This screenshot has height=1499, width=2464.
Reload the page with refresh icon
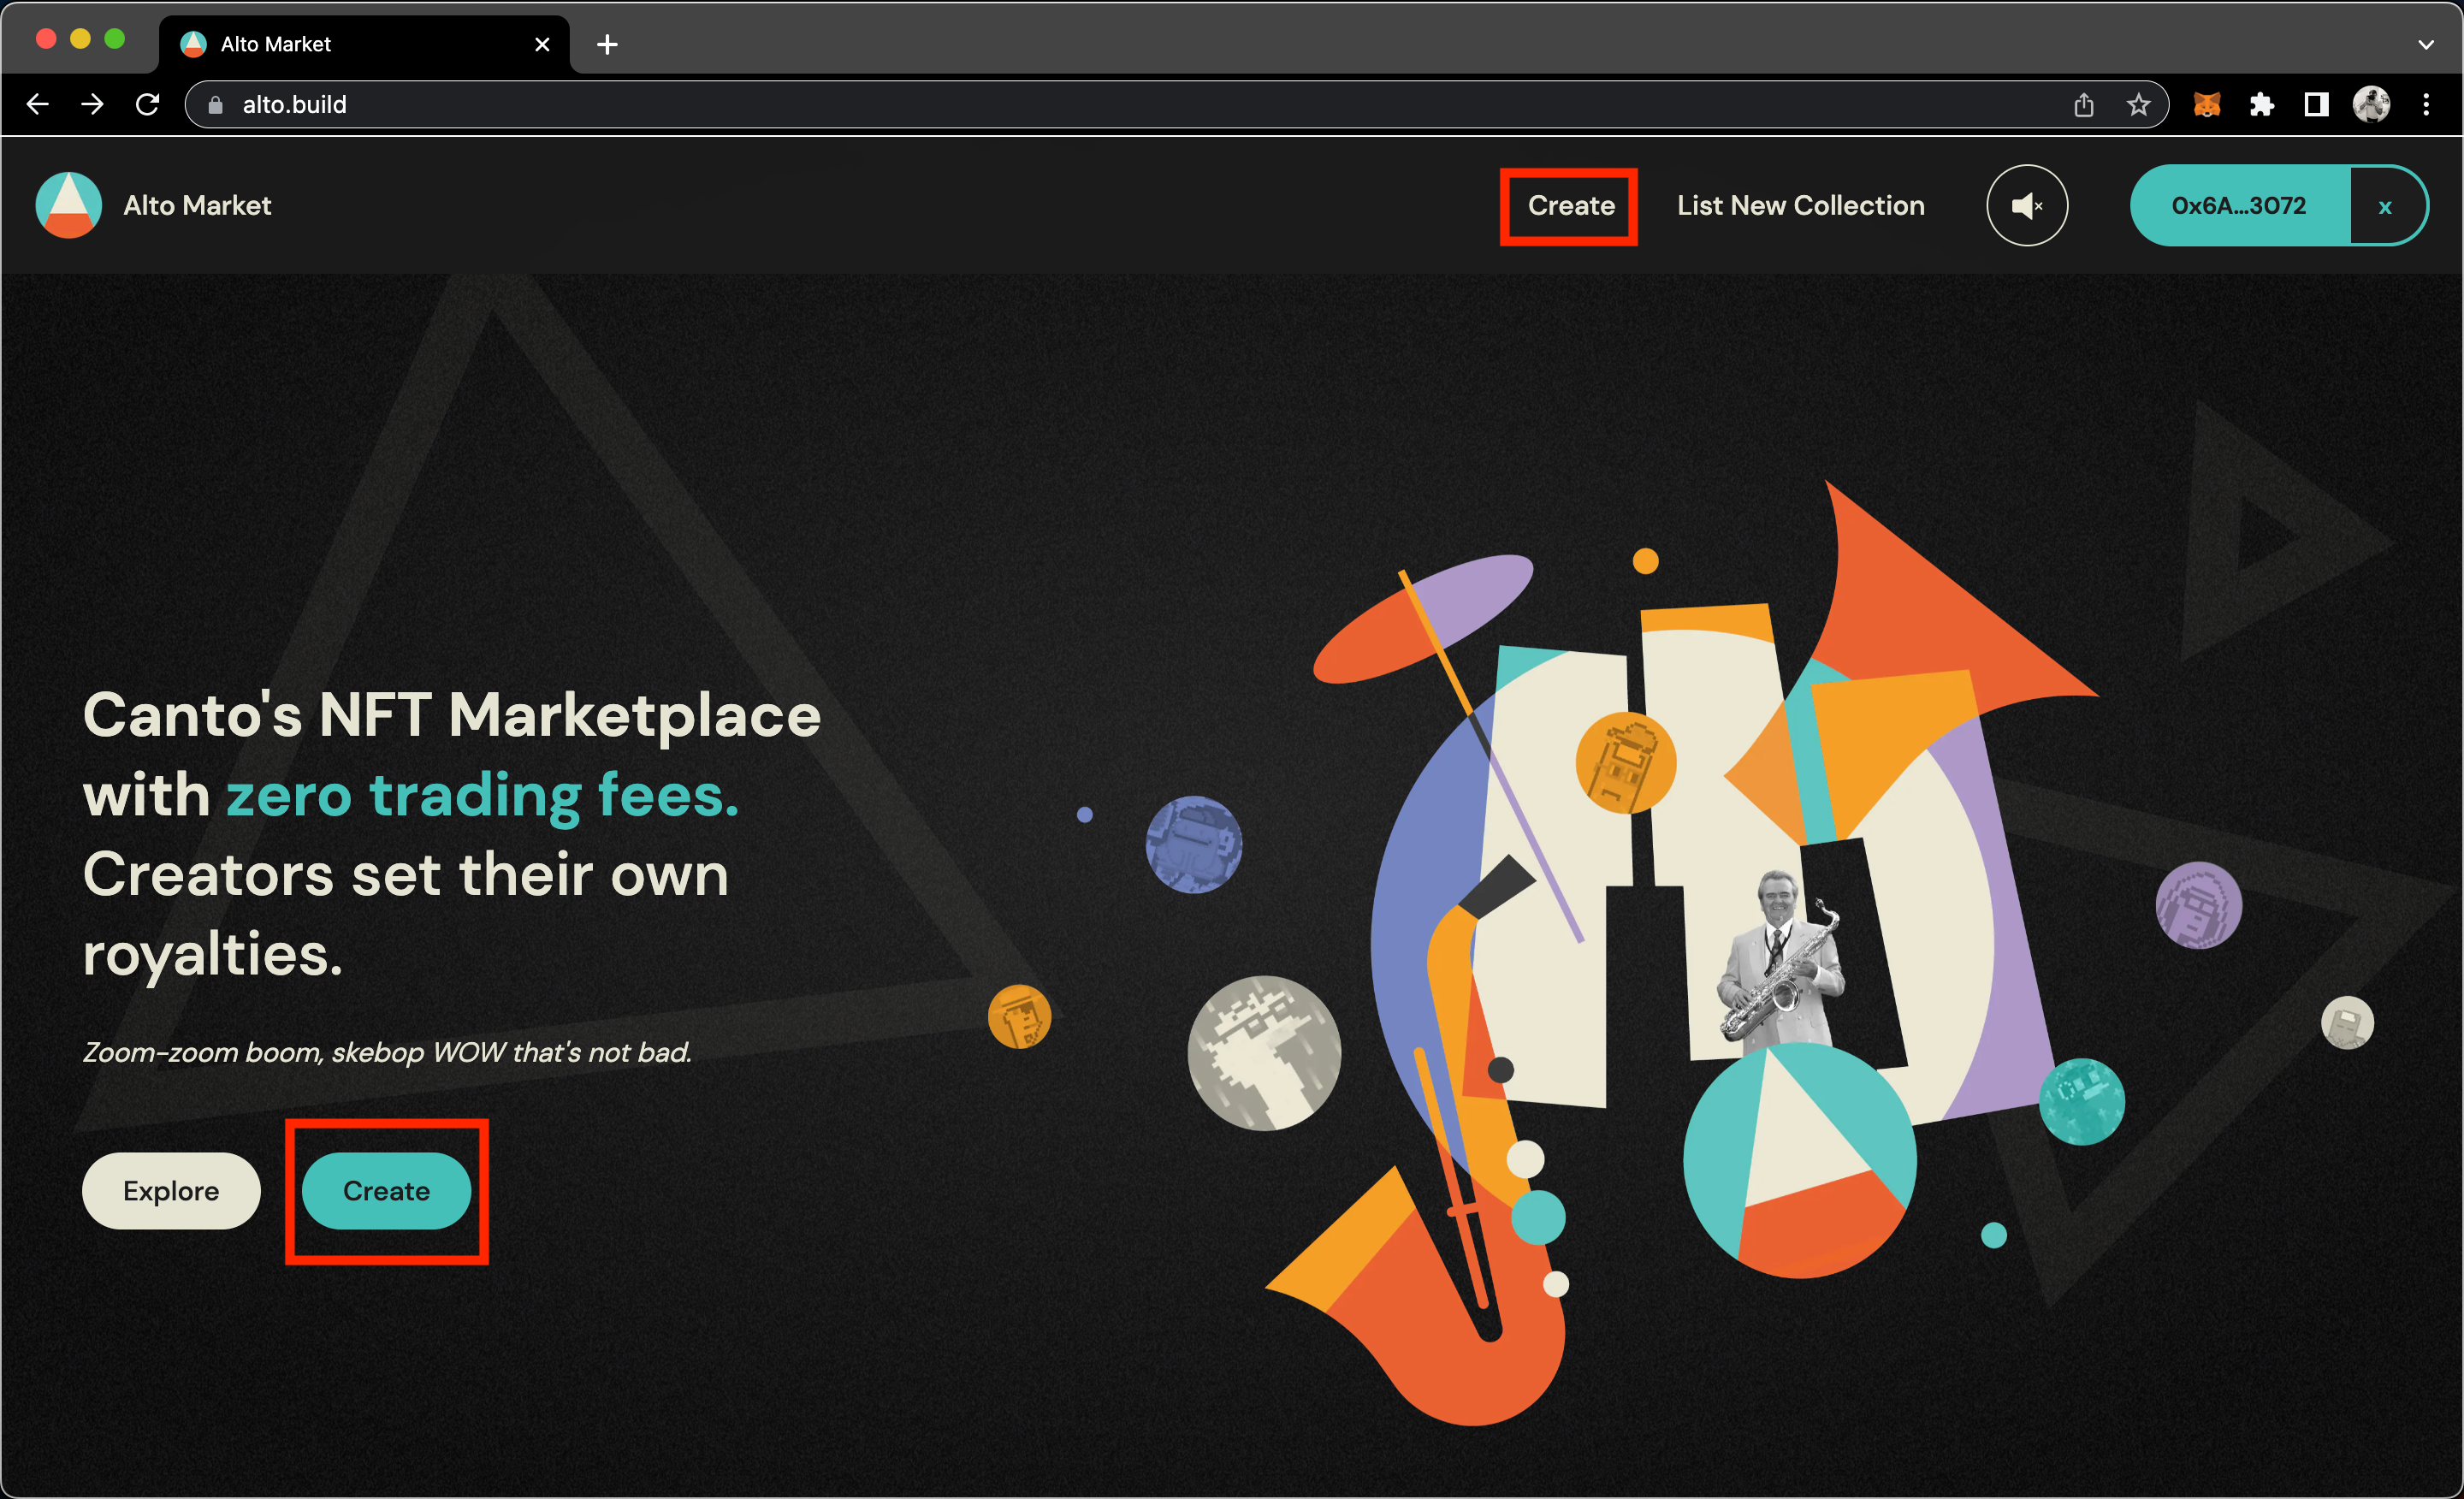[x=148, y=104]
